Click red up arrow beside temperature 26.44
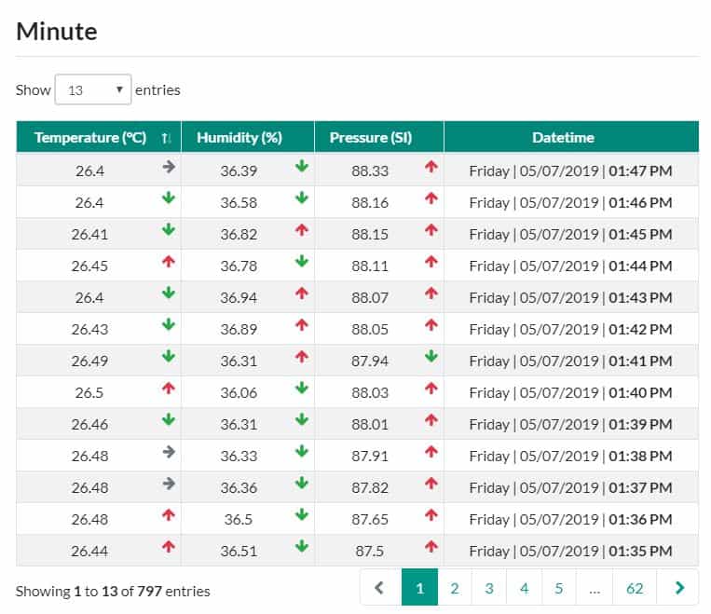711x614 pixels. (x=169, y=546)
